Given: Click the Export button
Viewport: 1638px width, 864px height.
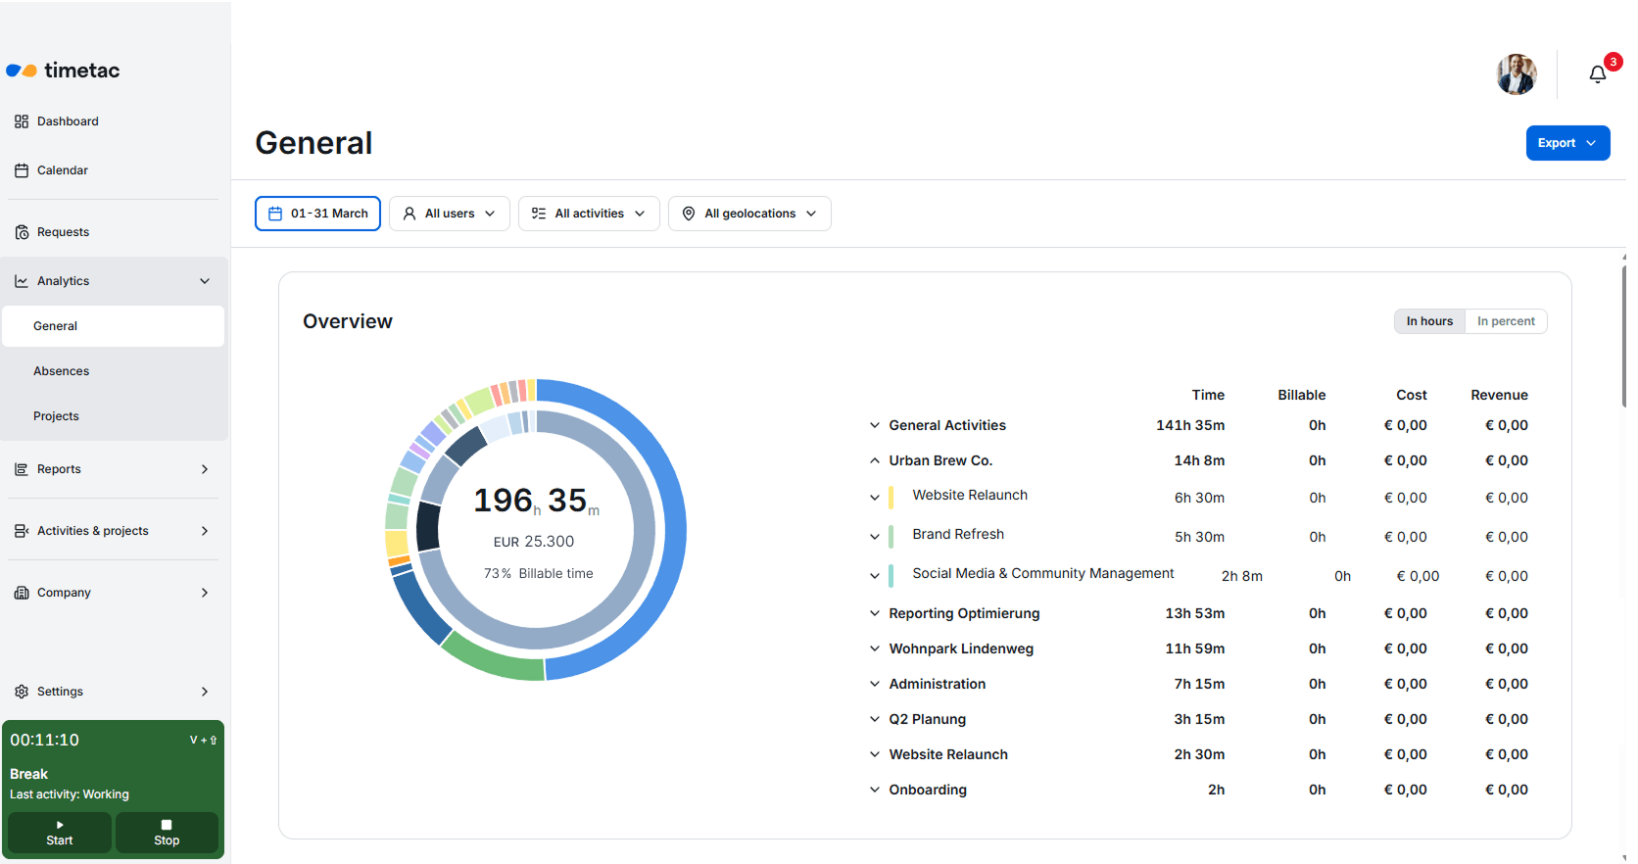Looking at the screenshot, I should pyautogui.click(x=1567, y=143).
